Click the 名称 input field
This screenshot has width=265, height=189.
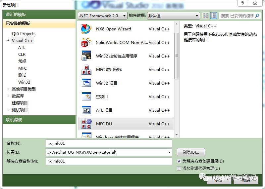(109, 143)
